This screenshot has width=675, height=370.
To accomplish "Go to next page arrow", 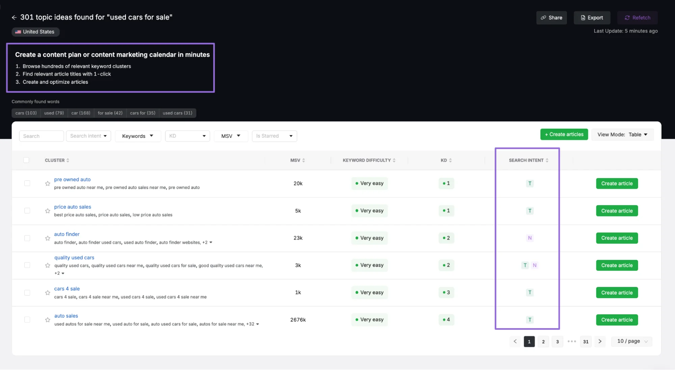I will pyautogui.click(x=600, y=341).
